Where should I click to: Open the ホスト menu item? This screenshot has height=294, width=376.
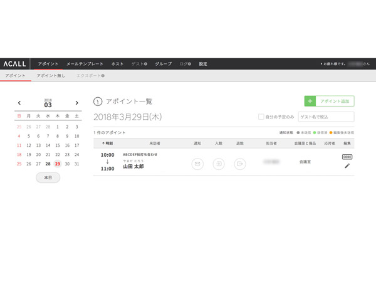pos(117,64)
